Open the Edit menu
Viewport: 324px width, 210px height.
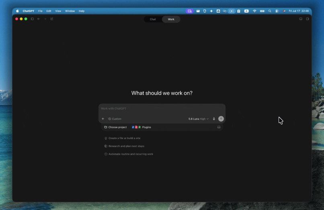(x=49, y=11)
